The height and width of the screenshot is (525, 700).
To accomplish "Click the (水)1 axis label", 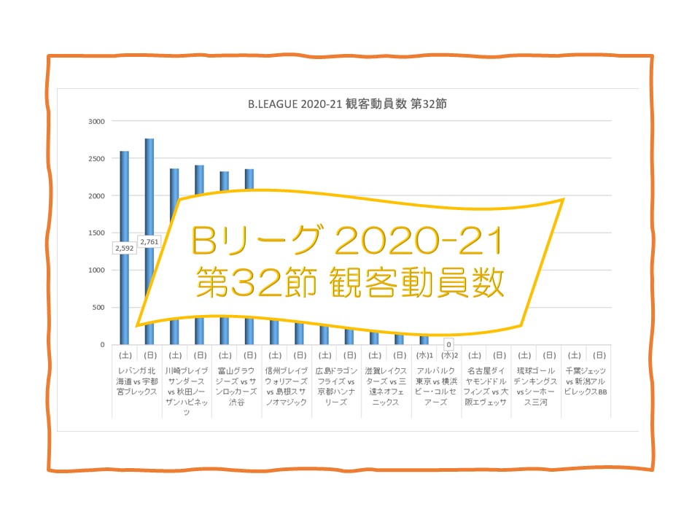I will pos(424,355).
